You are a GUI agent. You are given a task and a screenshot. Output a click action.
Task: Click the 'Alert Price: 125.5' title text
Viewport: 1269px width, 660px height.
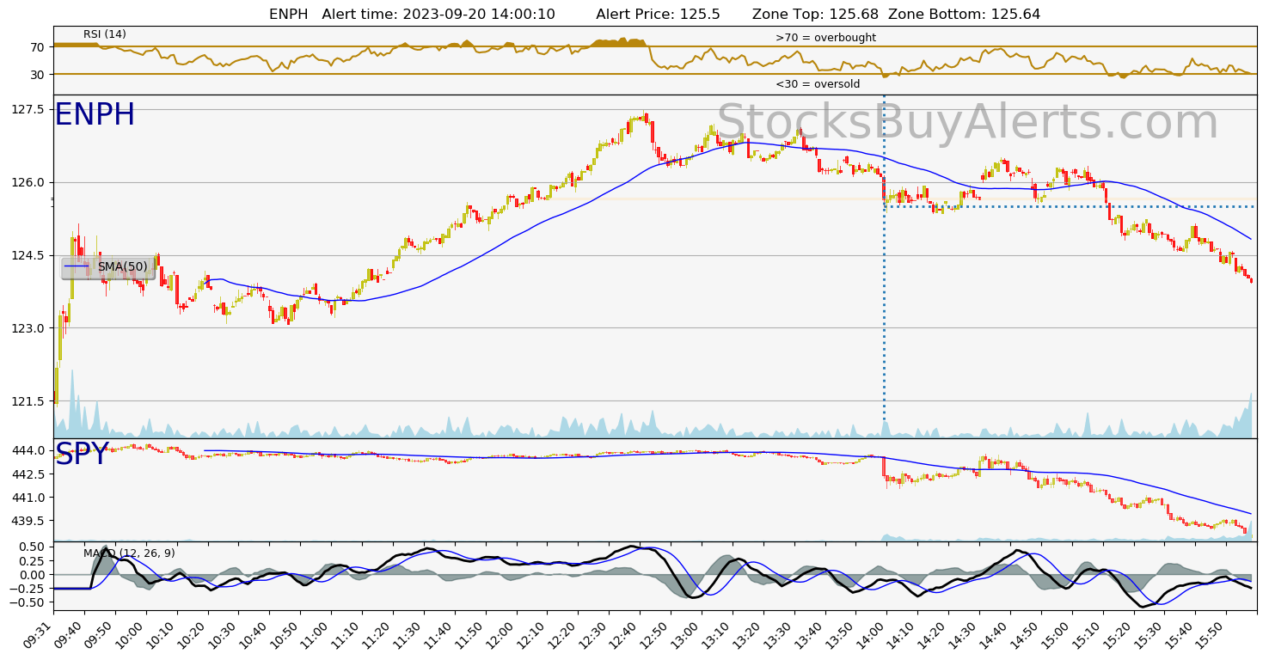click(x=658, y=14)
